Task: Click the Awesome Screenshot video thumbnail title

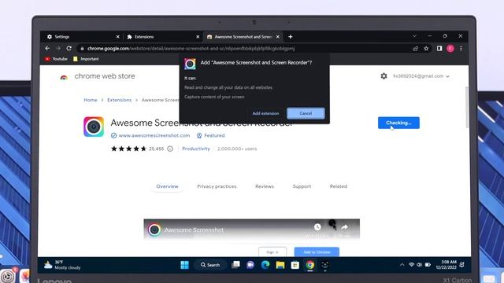Action: tap(194, 230)
